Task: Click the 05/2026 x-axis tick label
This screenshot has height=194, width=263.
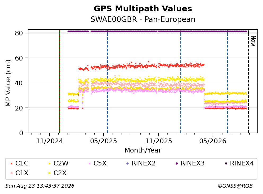Action: [x=213, y=141]
